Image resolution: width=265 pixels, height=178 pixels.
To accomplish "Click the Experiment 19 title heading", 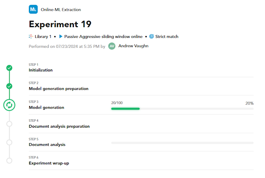I will (60, 24).
